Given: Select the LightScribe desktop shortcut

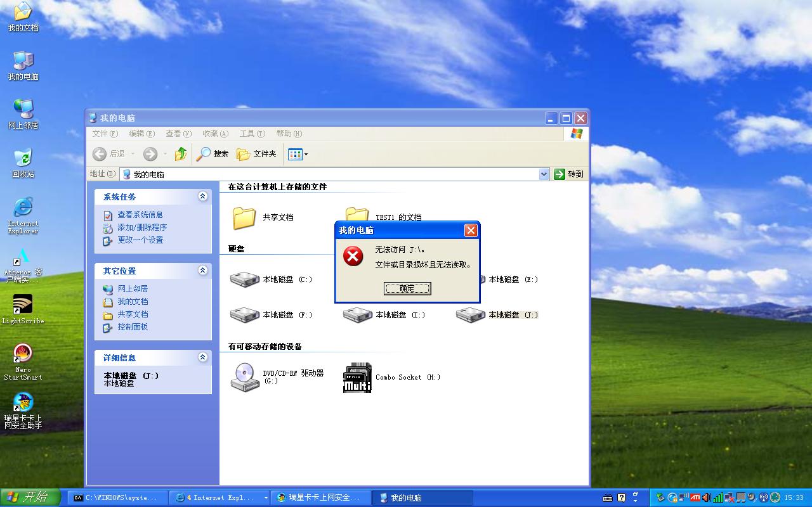Looking at the screenshot, I should click(23, 310).
